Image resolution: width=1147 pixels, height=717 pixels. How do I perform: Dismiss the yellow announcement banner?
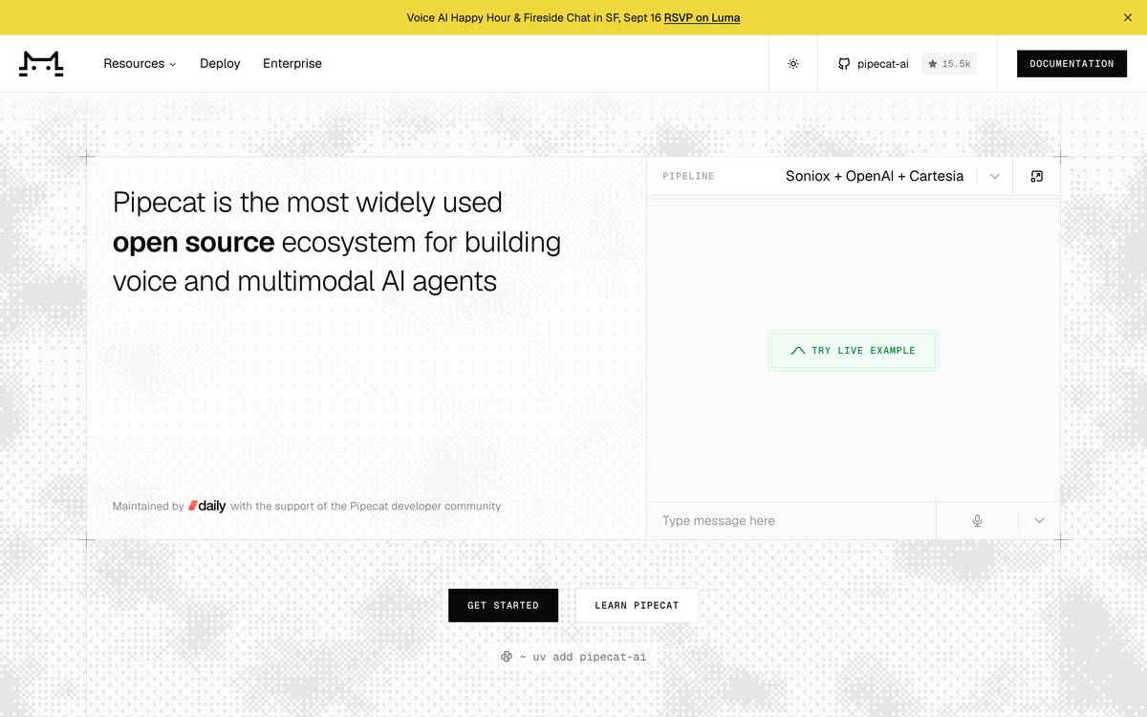[x=1128, y=17]
